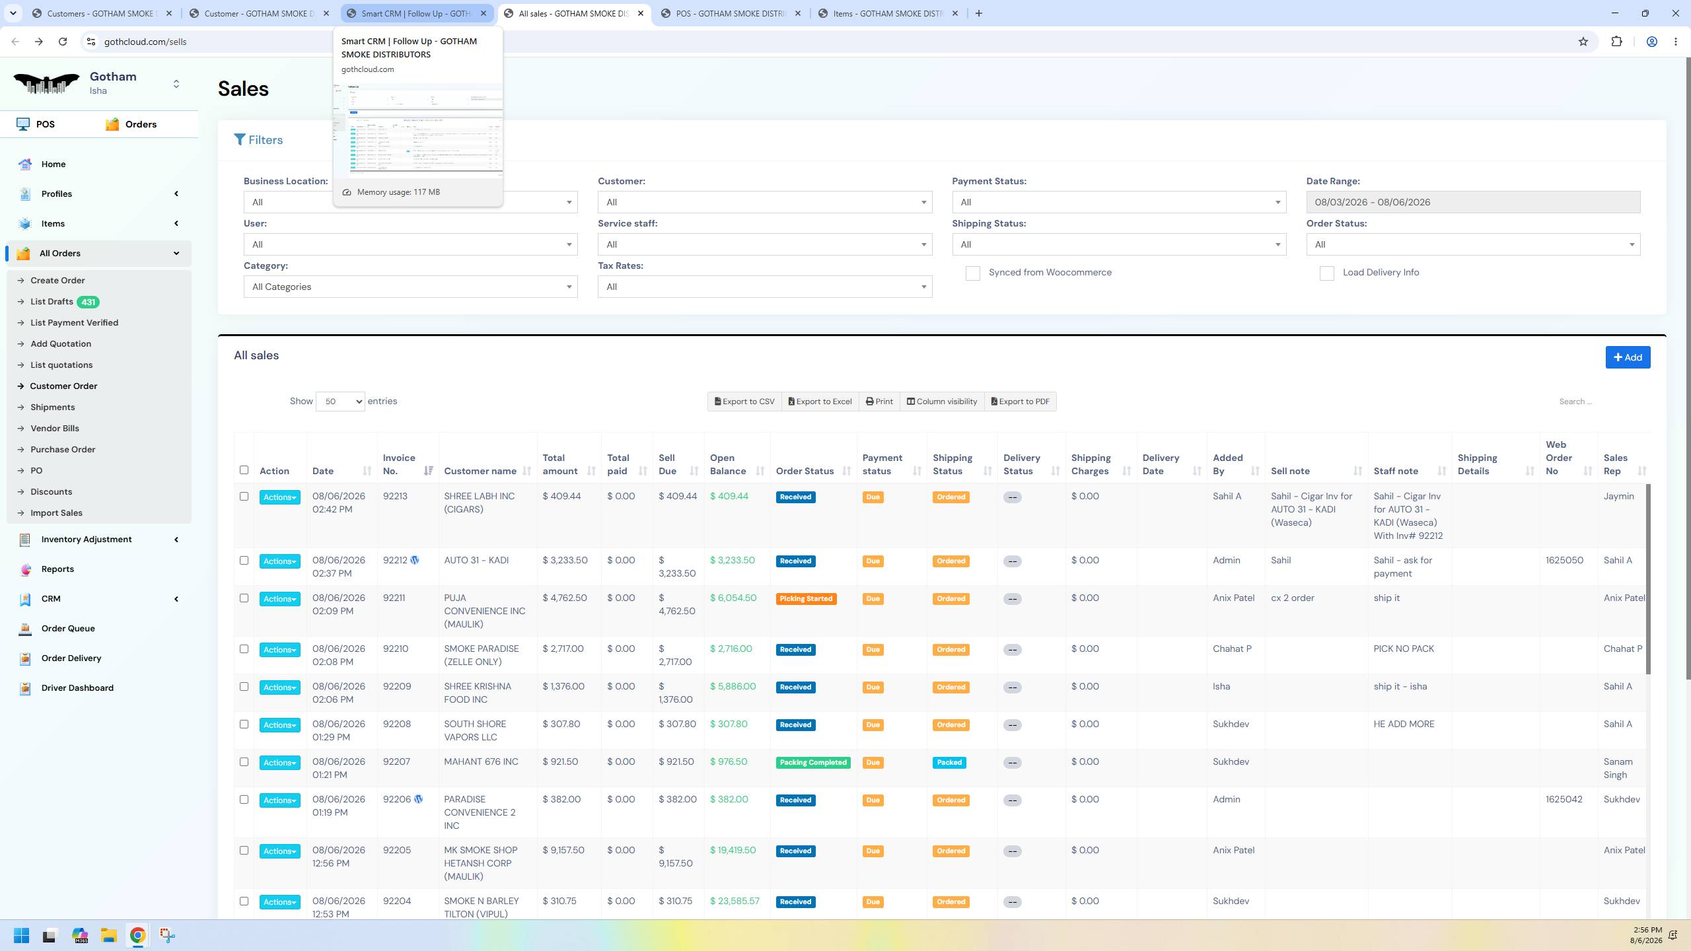Bookmark this page with star icon
The width and height of the screenshot is (1691, 951).
[1583, 42]
